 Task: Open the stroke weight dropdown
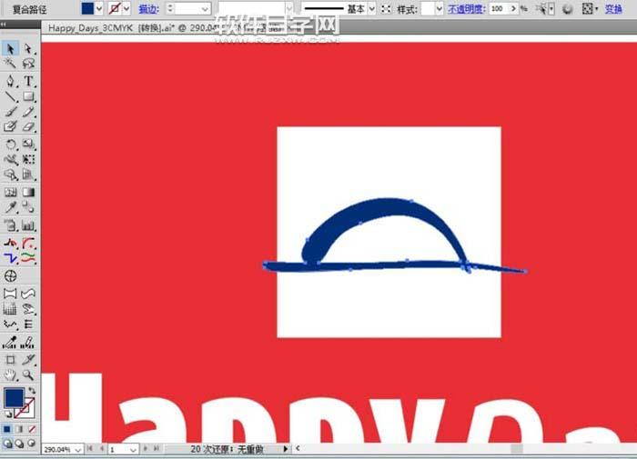pos(205,8)
